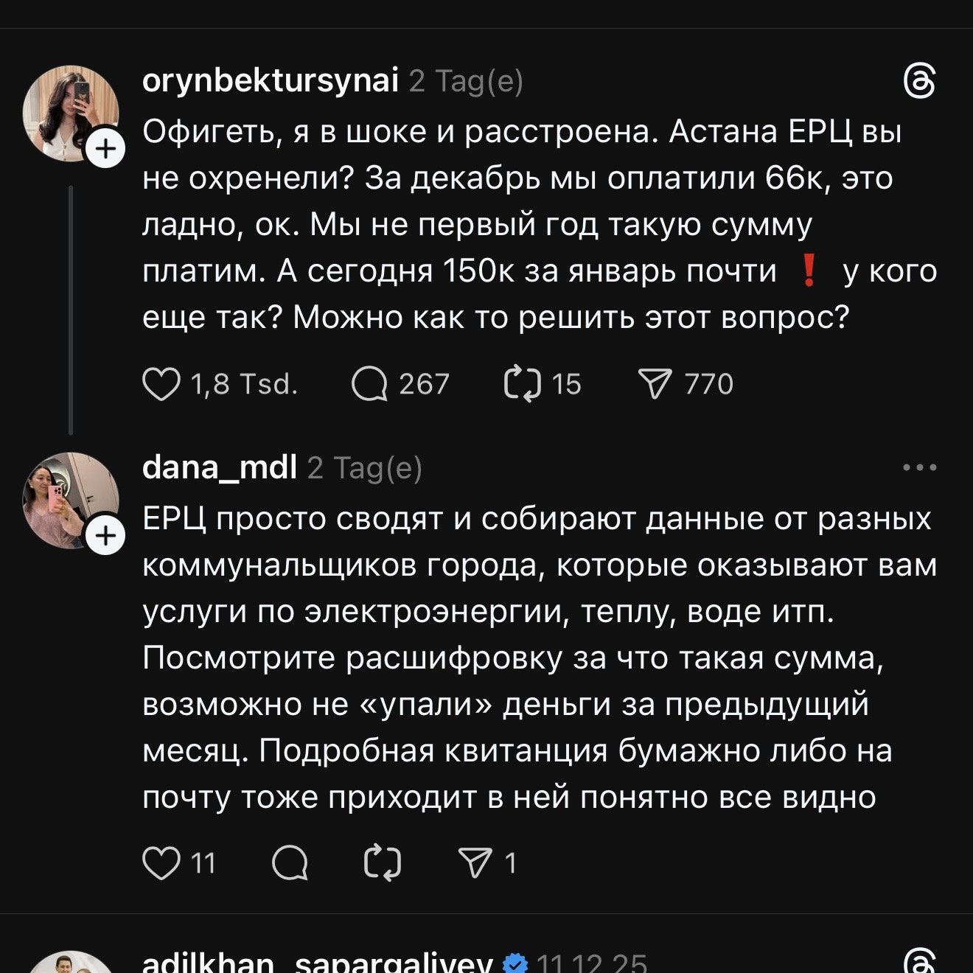Open orynbektursynai username profile link
This screenshot has width=973, height=973.
point(270,80)
